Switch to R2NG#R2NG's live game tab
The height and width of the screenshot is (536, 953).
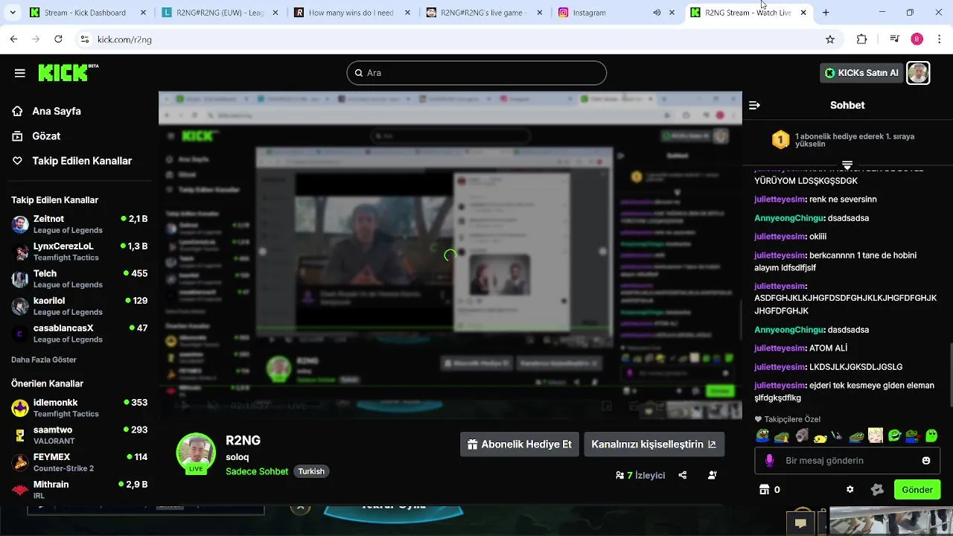point(483,13)
